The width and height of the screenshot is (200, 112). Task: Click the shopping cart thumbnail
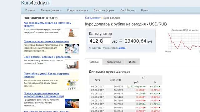point(72,84)
